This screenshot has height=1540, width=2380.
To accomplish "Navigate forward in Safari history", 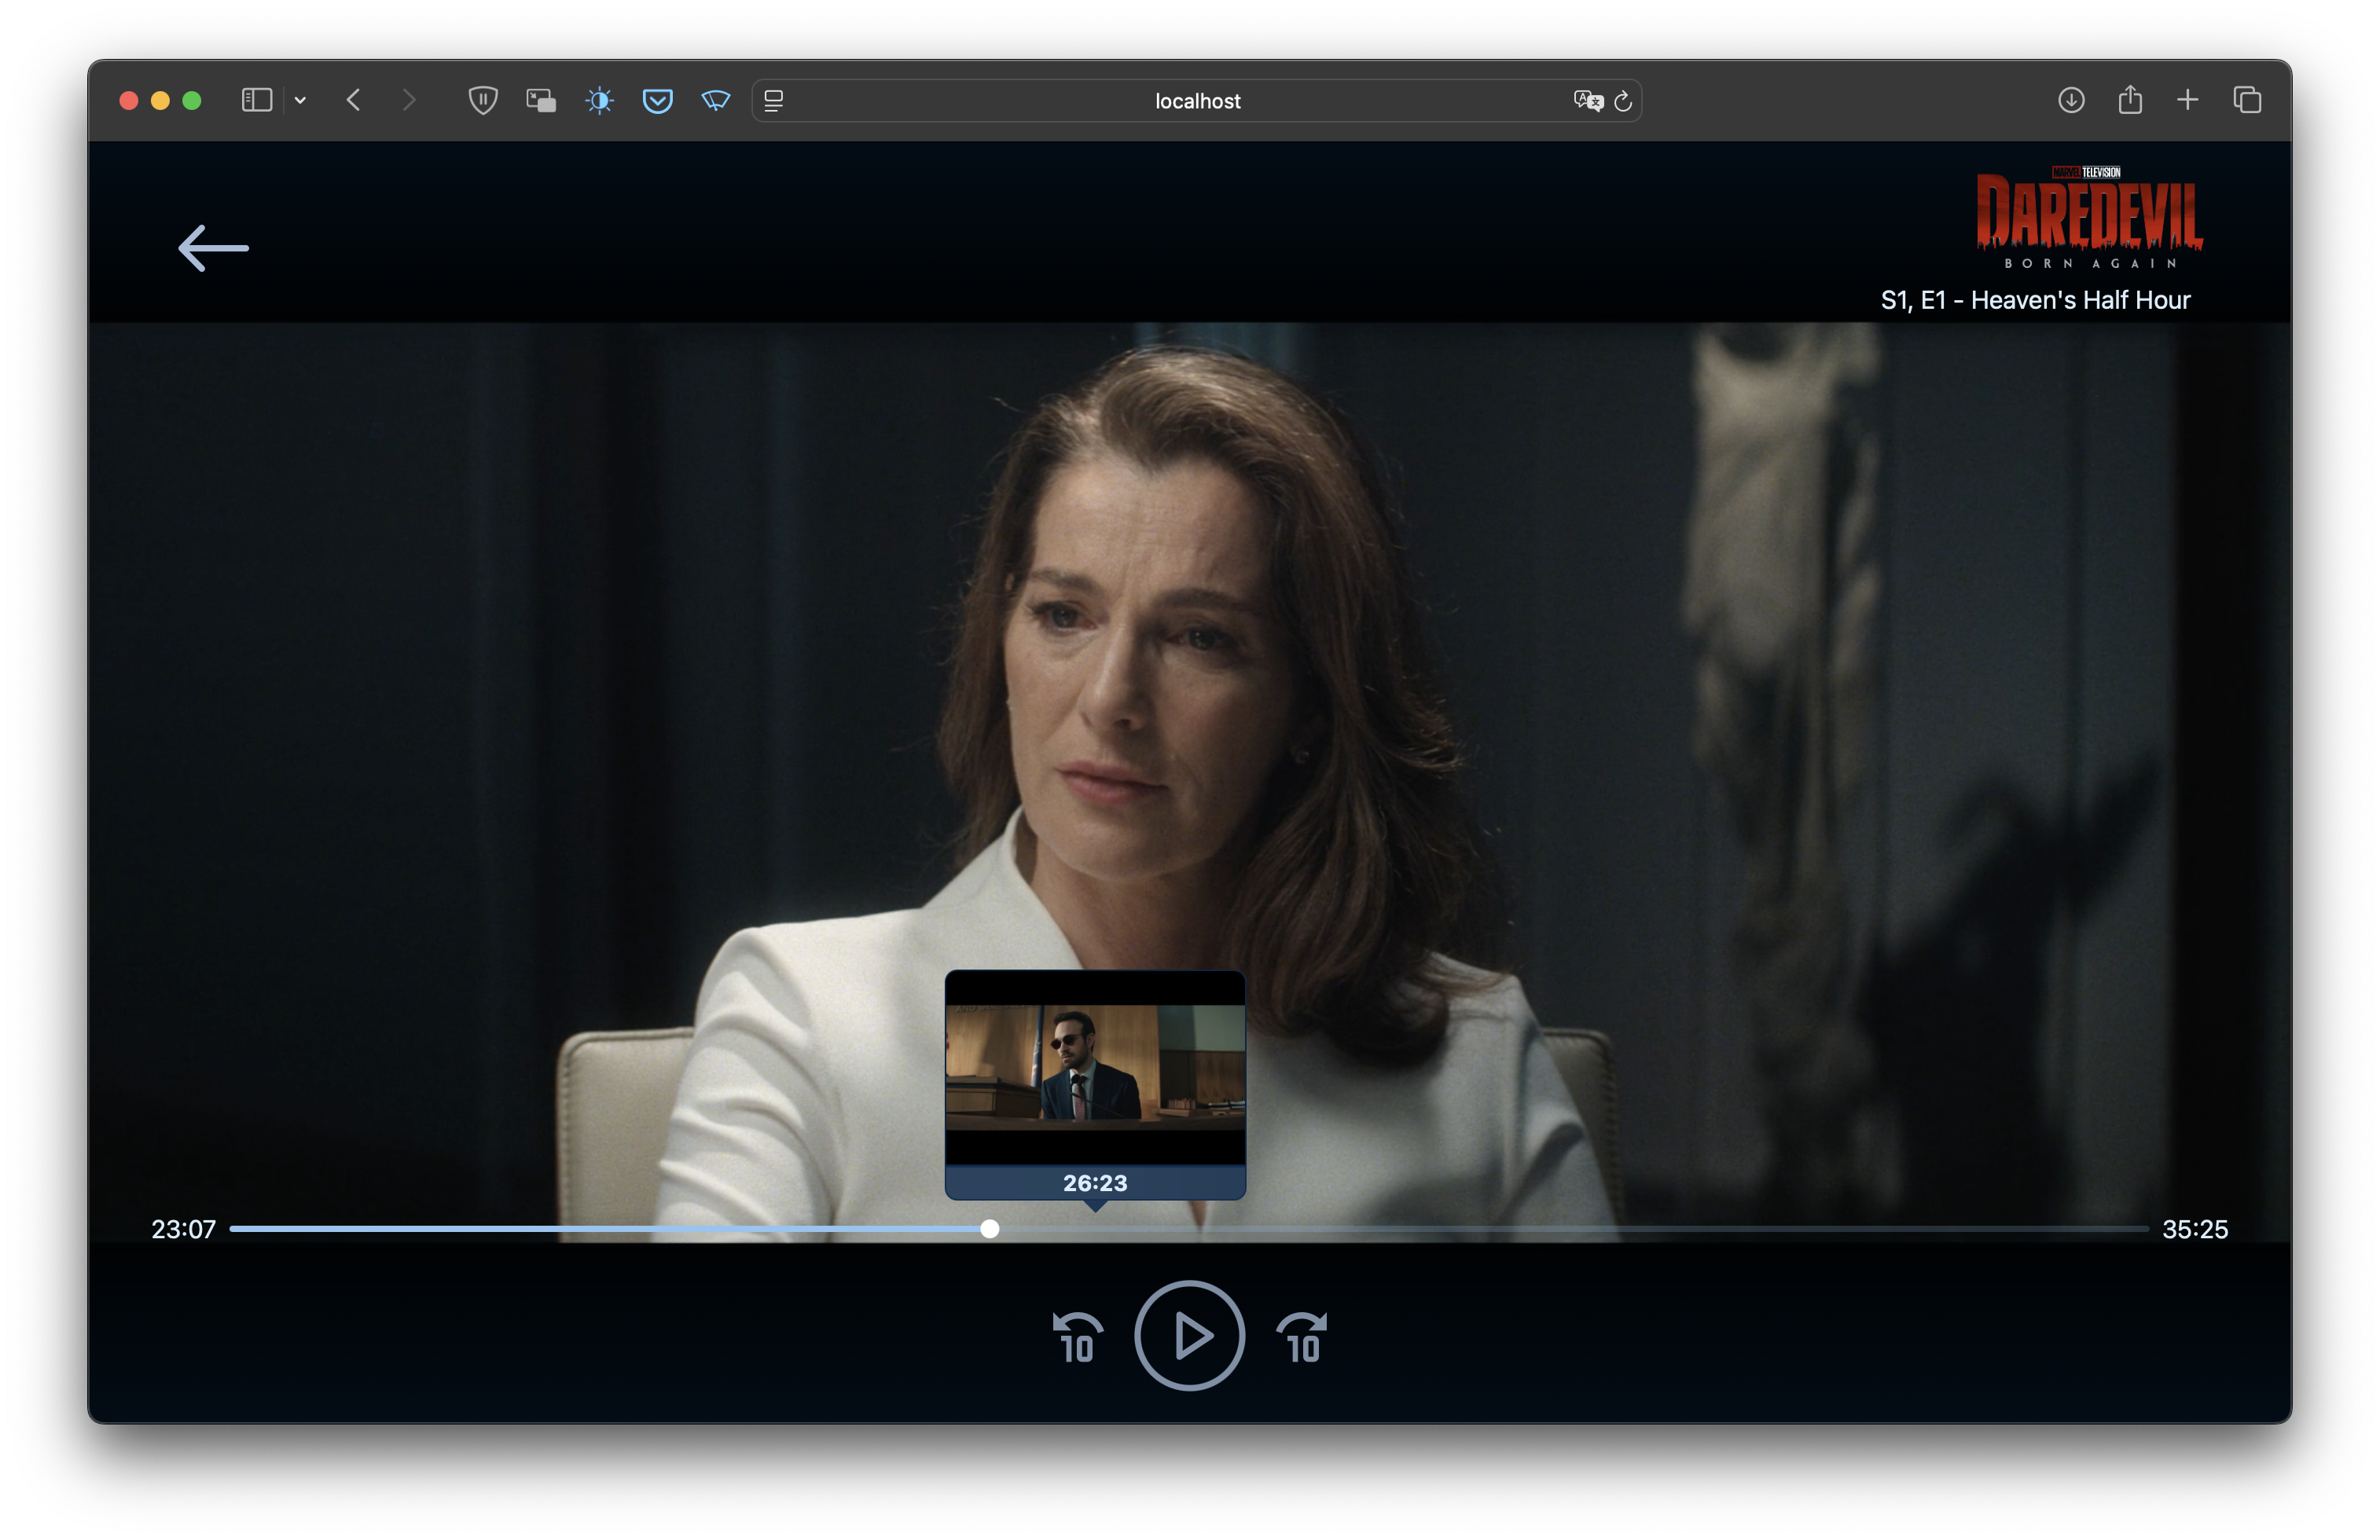I will [x=408, y=100].
